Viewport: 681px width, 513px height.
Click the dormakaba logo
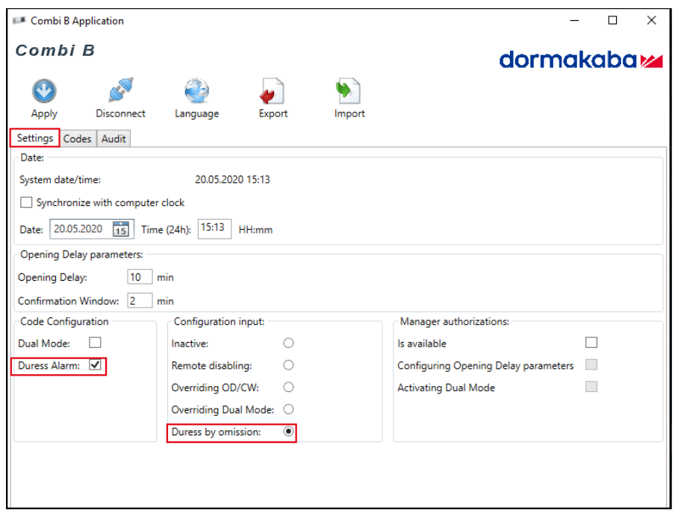click(x=580, y=60)
